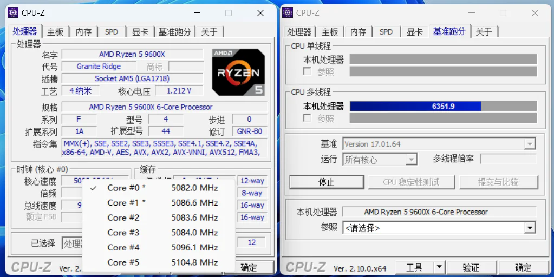Click the 扩展型号 value 44

pyautogui.click(x=166, y=131)
